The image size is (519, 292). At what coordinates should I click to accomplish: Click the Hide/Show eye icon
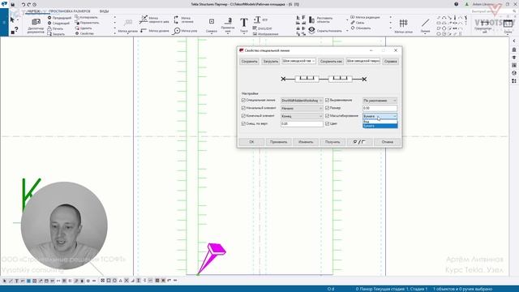coord(311,30)
